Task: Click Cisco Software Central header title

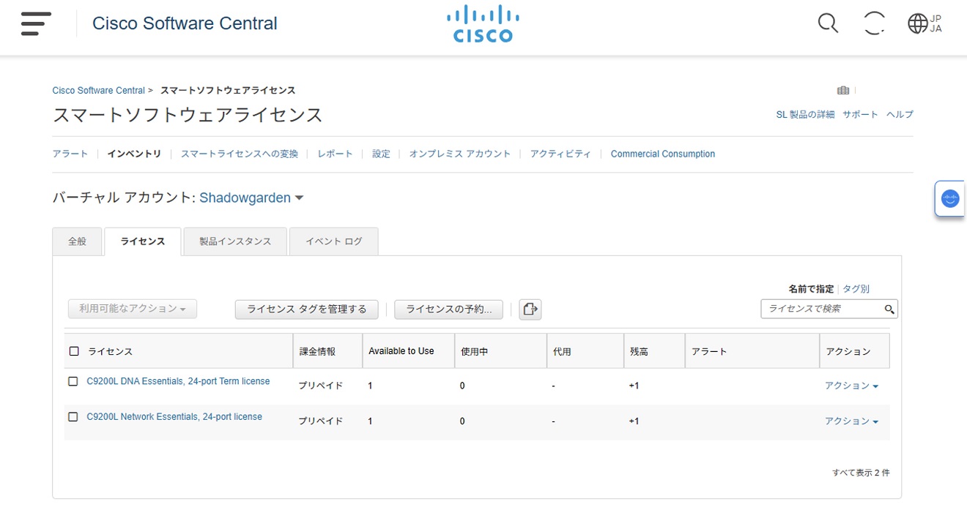Action: click(185, 23)
